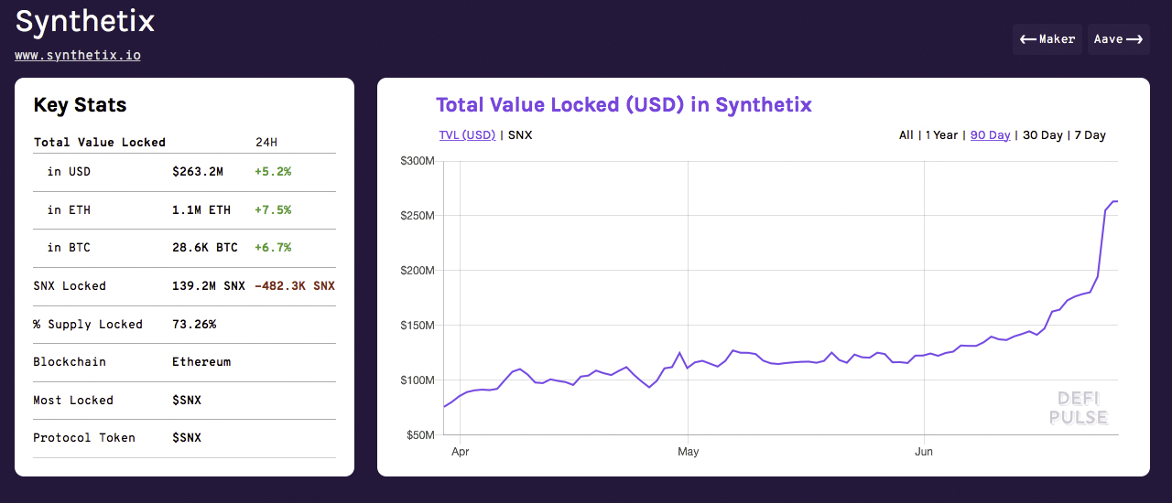This screenshot has height=503, width=1172.
Task: Click the 139.2M SNX locked value
Action: [x=209, y=286]
